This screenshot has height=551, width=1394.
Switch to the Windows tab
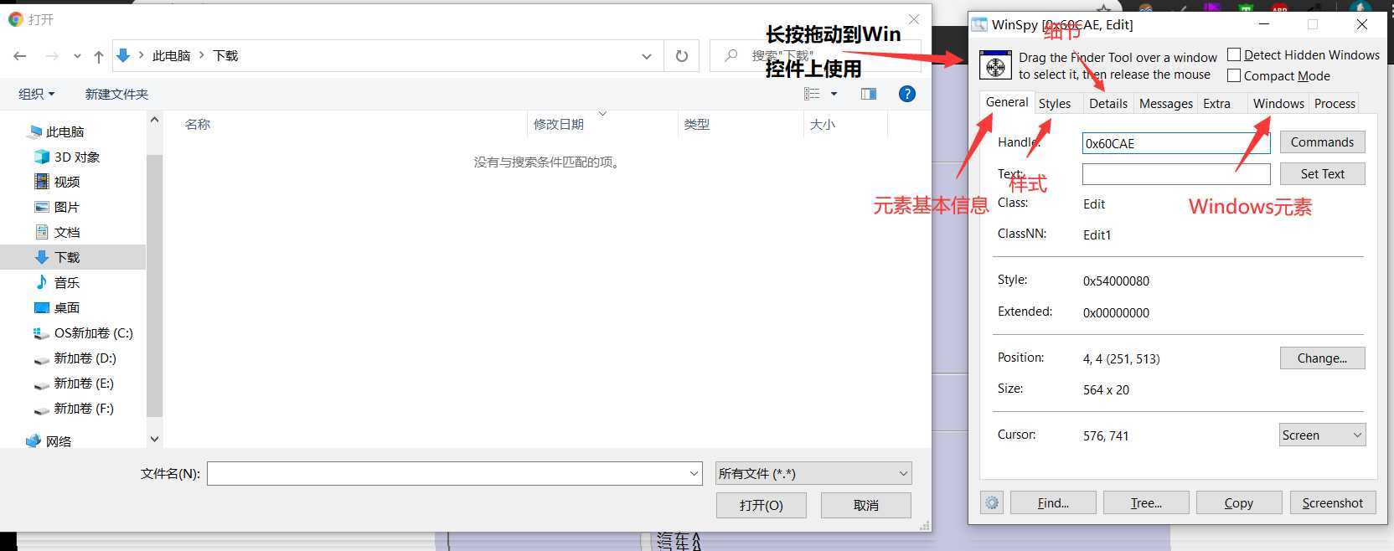click(x=1278, y=103)
